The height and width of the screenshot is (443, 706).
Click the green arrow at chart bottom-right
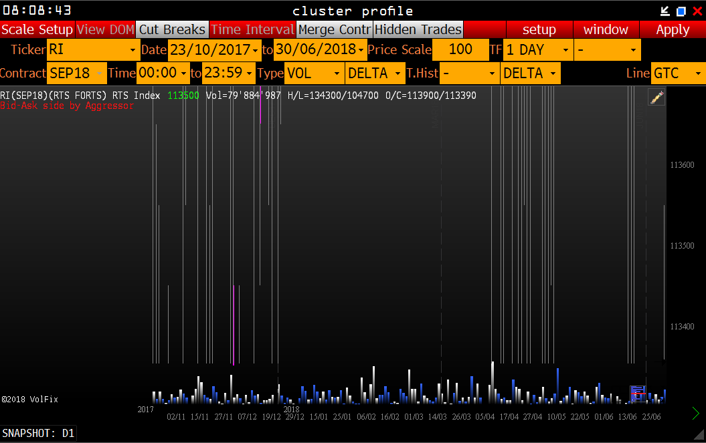[x=696, y=413]
